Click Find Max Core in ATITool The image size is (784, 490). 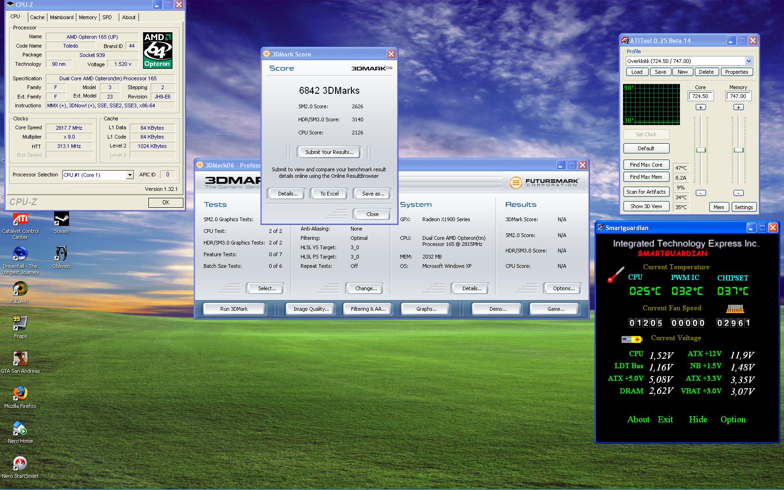(x=646, y=165)
